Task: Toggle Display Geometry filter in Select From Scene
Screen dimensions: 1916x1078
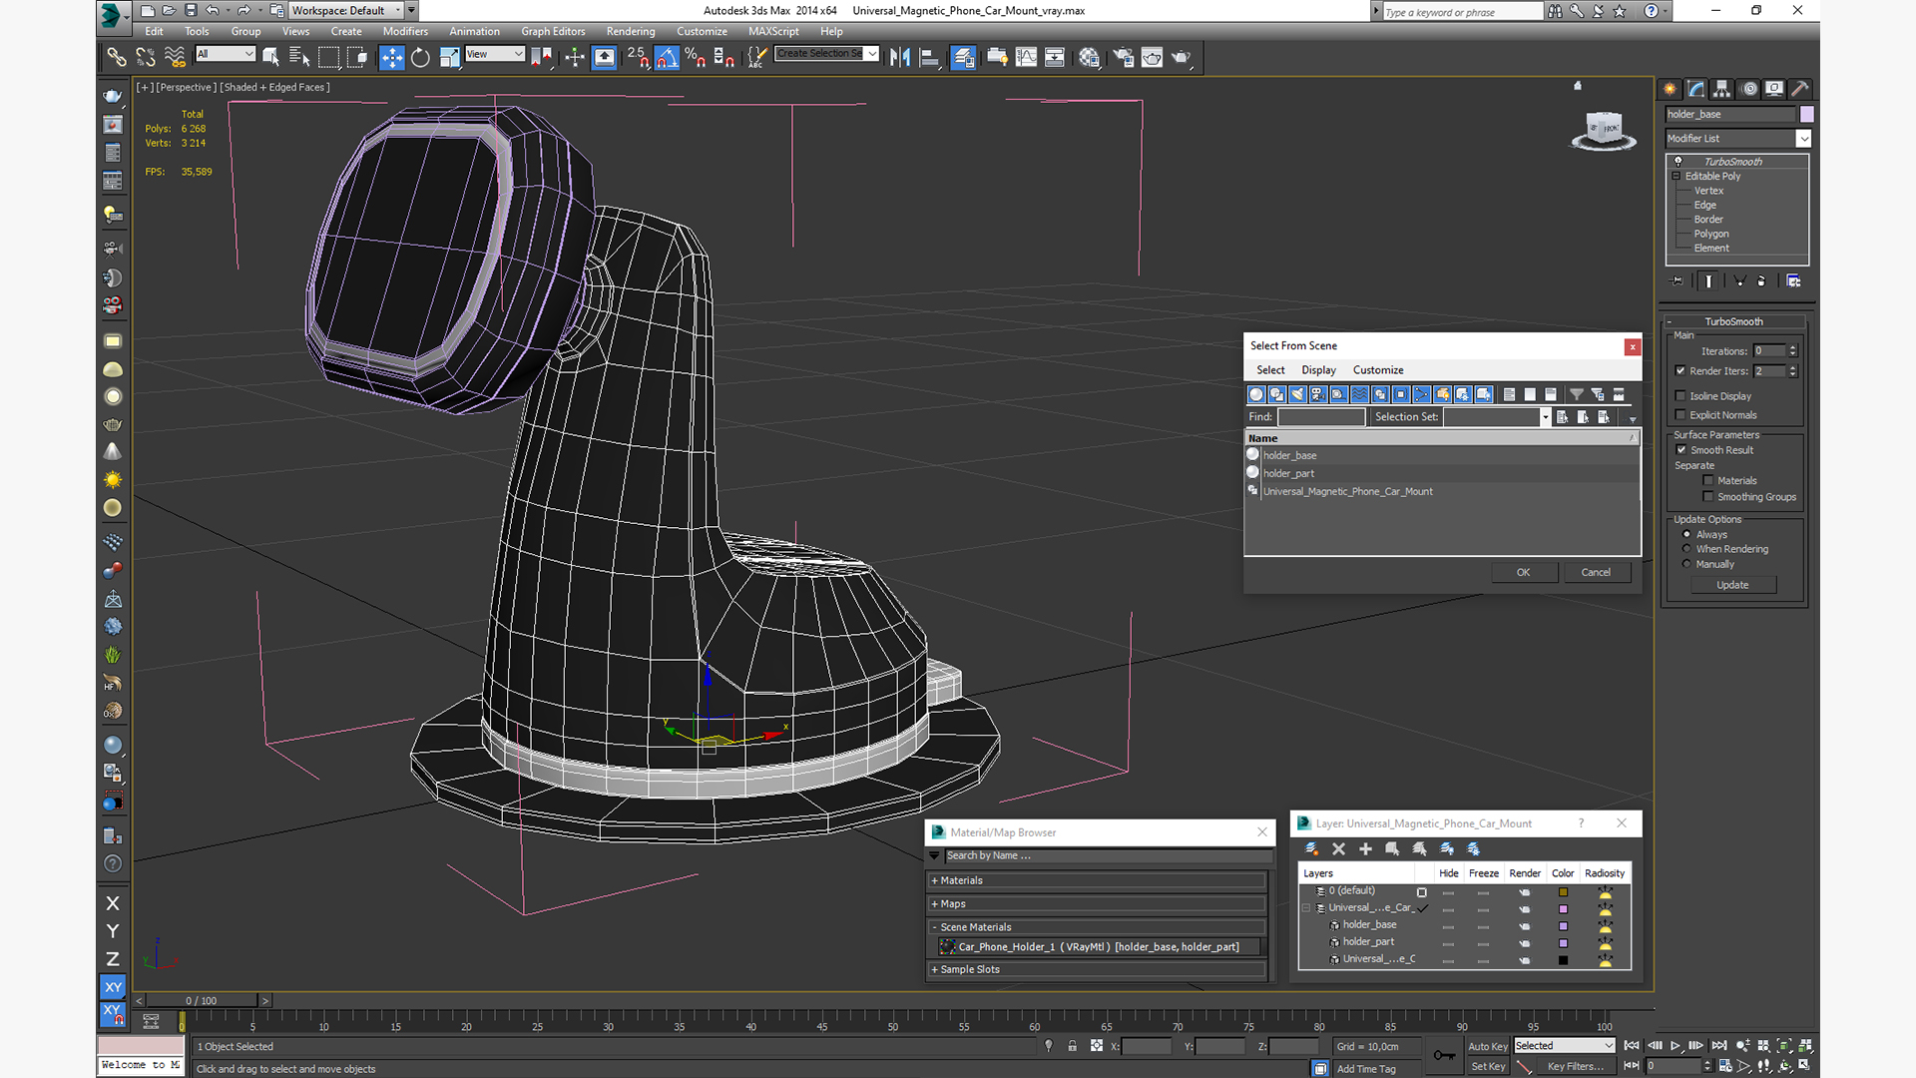Action: pyautogui.click(x=1256, y=394)
